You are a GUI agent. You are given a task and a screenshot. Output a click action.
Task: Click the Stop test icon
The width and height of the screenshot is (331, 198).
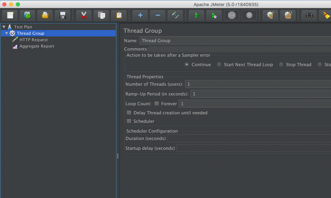(232, 15)
